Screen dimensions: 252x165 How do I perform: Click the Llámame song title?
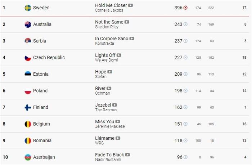(x=105, y=138)
